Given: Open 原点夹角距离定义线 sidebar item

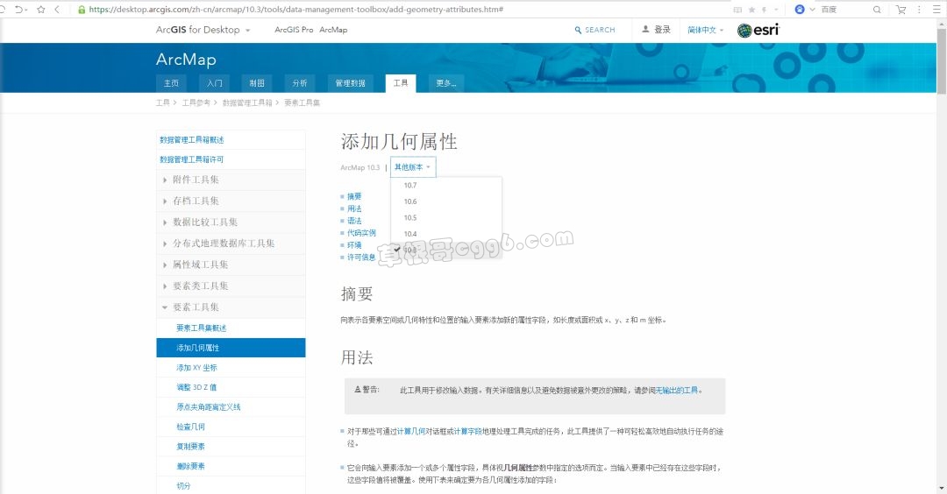Looking at the screenshot, I should [x=209, y=407].
